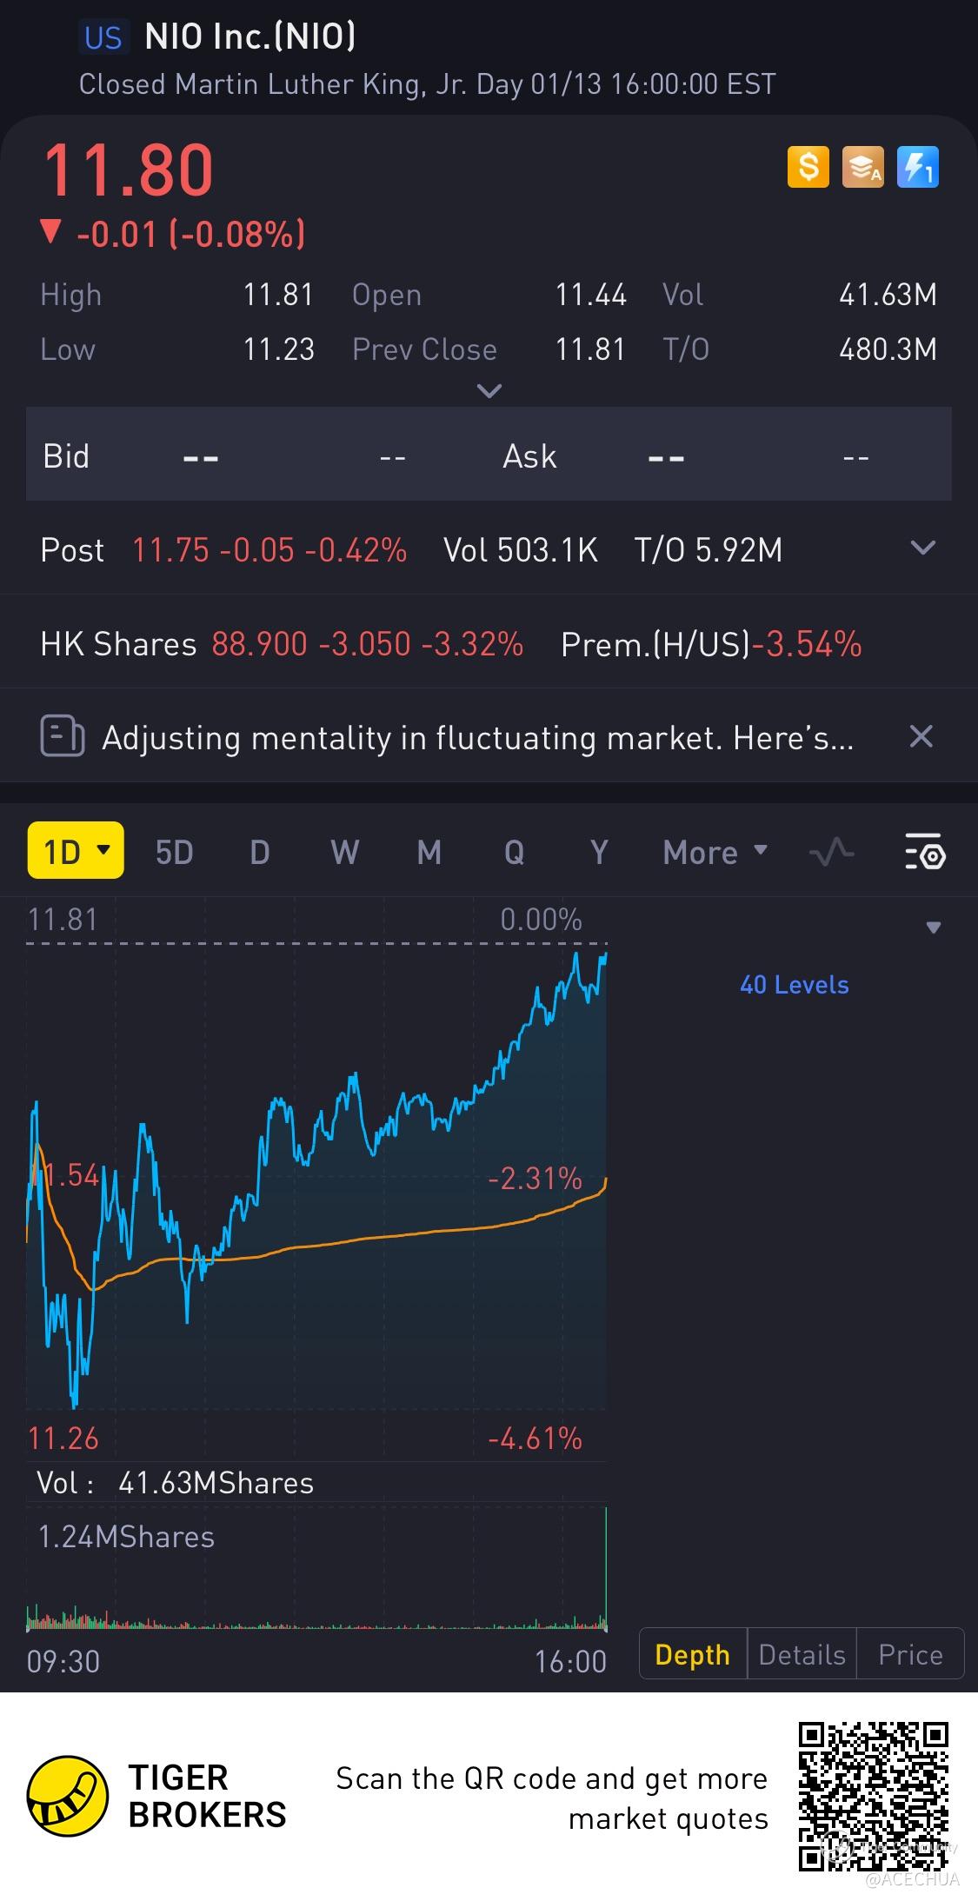Switch chart to W weekly timeframe

344,852
